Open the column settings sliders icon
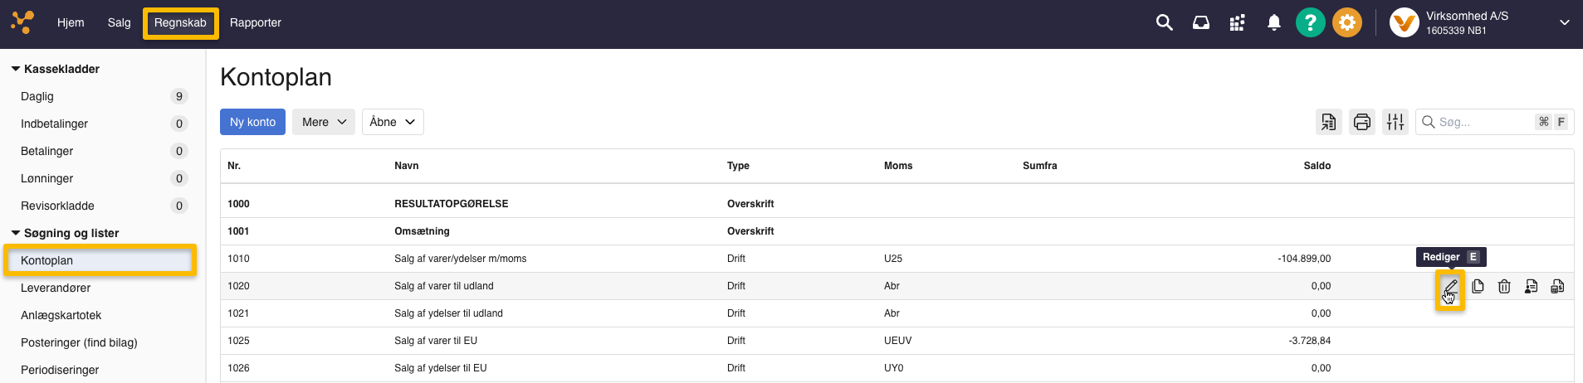The height and width of the screenshot is (383, 1583). (1395, 123)
